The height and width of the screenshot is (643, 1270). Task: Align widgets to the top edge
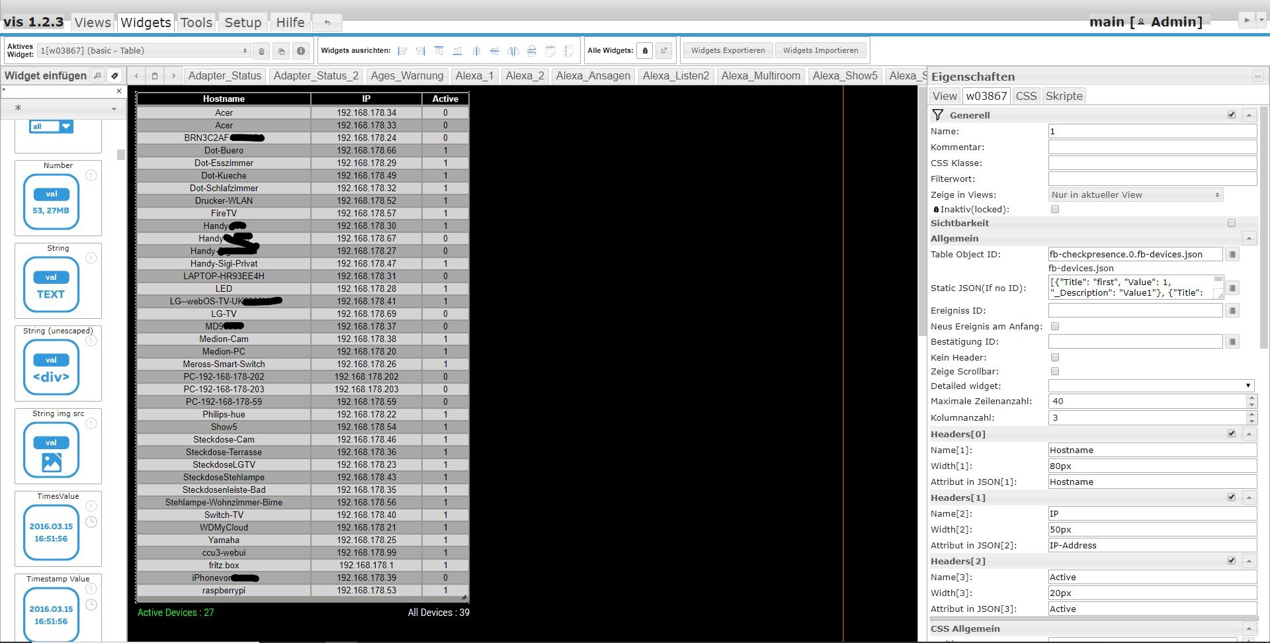click(439, 51)
